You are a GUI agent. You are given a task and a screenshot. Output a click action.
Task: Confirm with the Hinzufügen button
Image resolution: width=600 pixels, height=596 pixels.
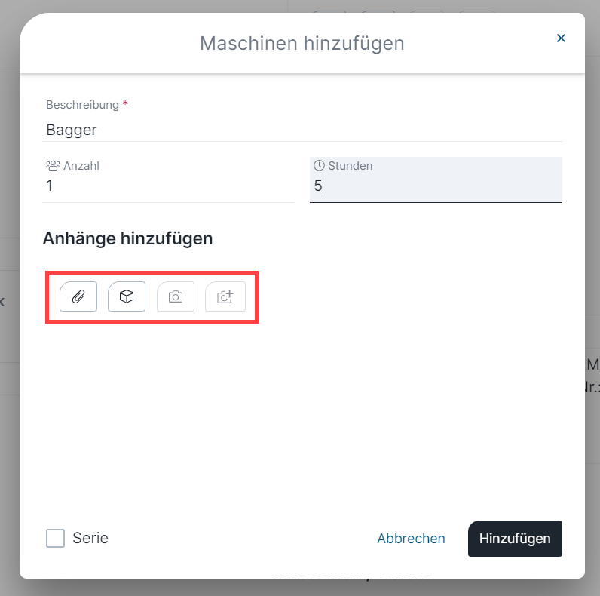click(x=515, y=538)
